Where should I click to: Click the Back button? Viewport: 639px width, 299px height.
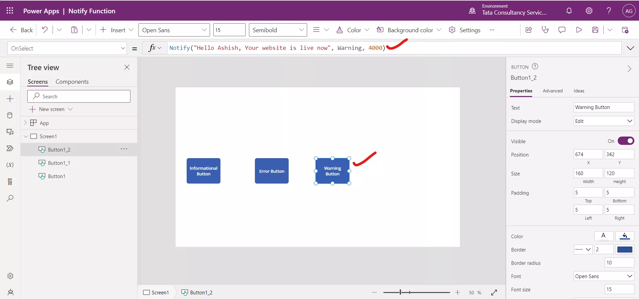[x=21, y=30]
